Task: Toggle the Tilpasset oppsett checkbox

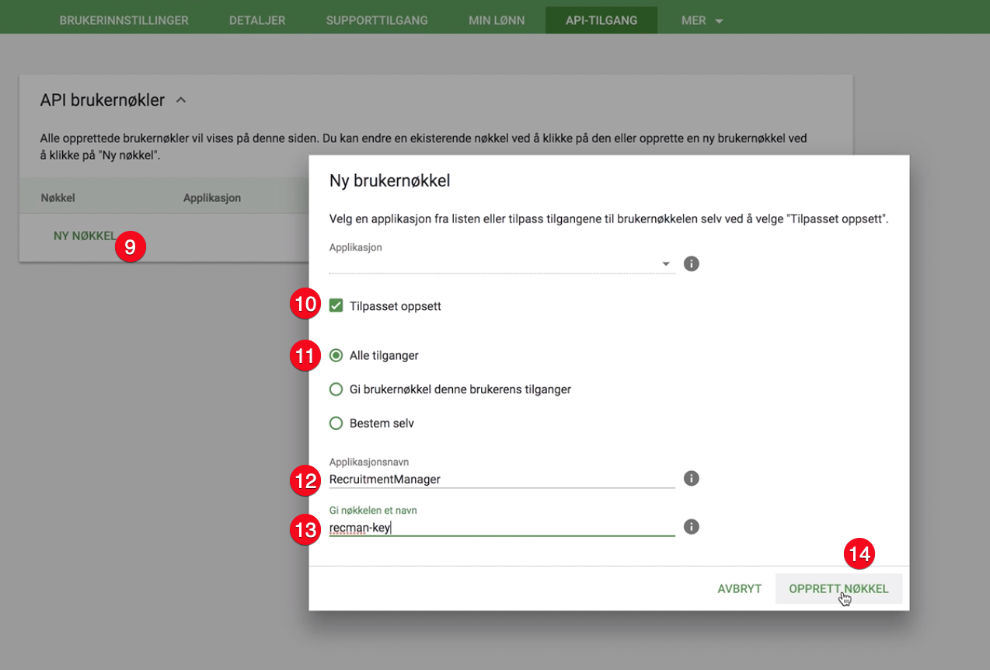Action: 336,305
